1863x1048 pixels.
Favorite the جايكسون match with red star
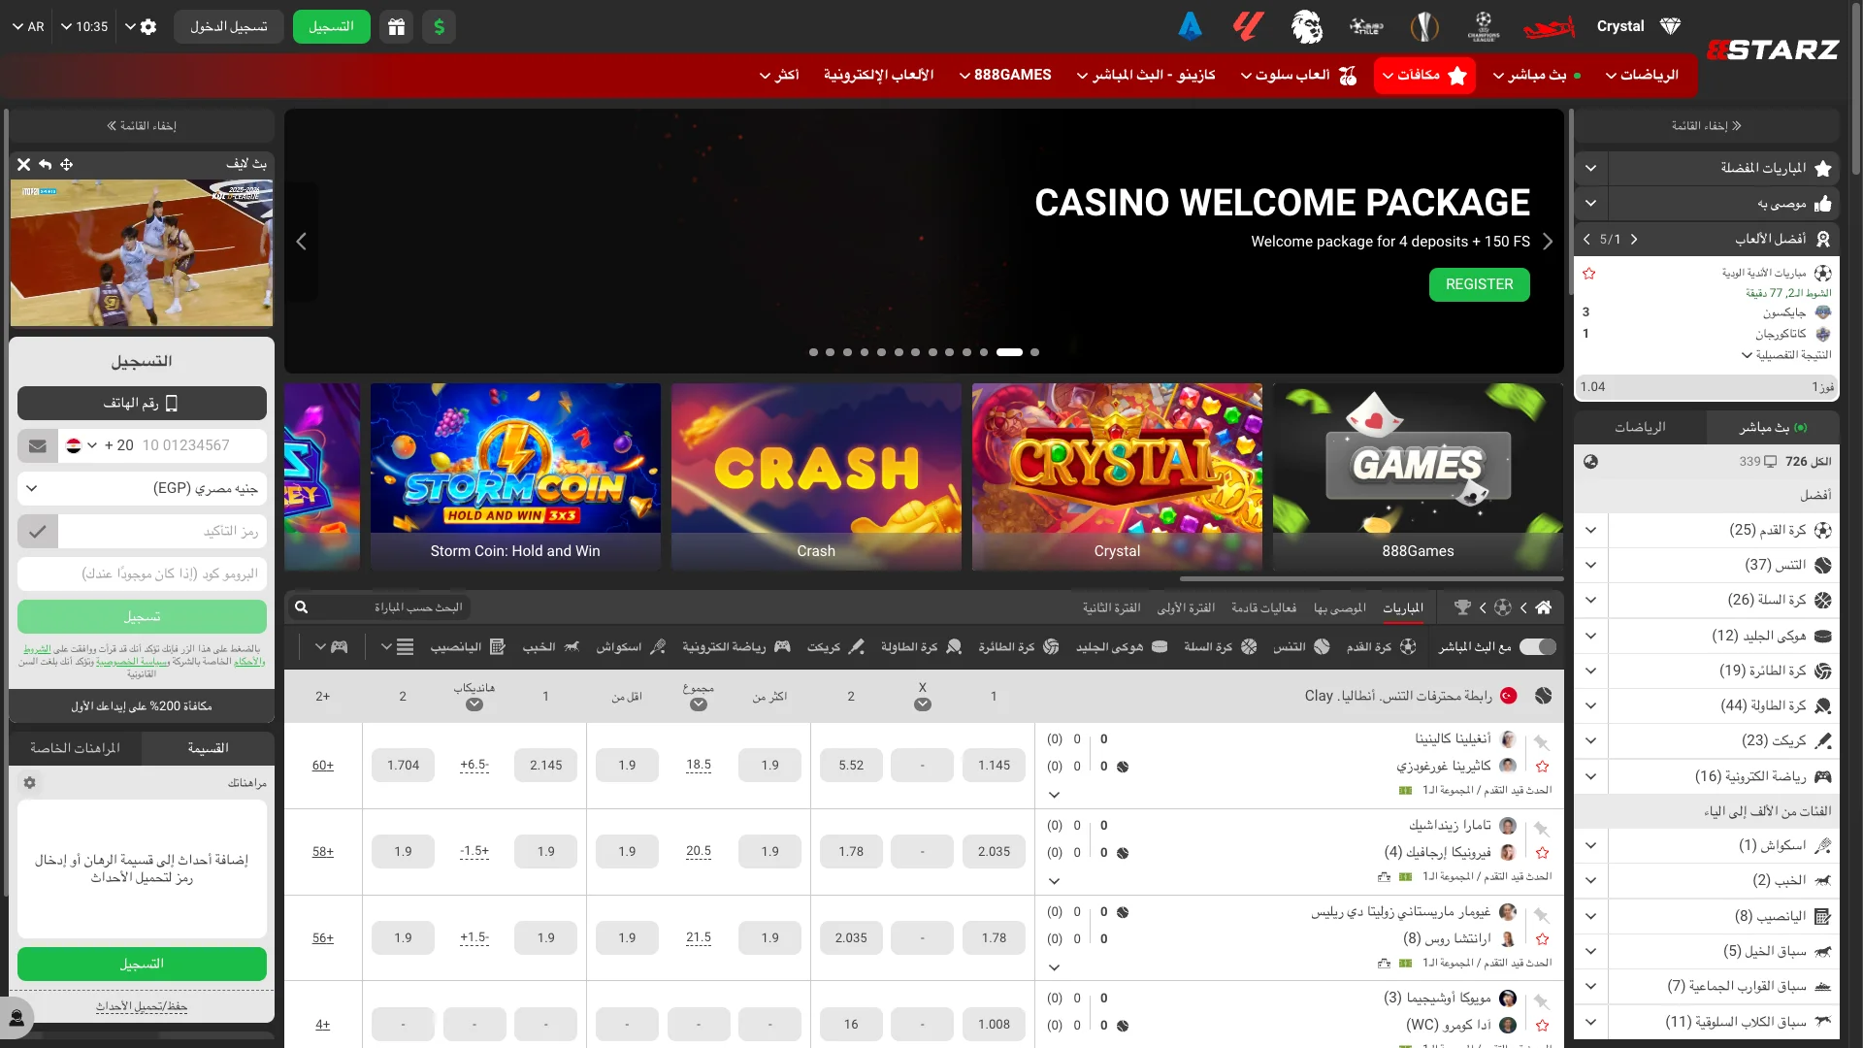[1588, 274]
